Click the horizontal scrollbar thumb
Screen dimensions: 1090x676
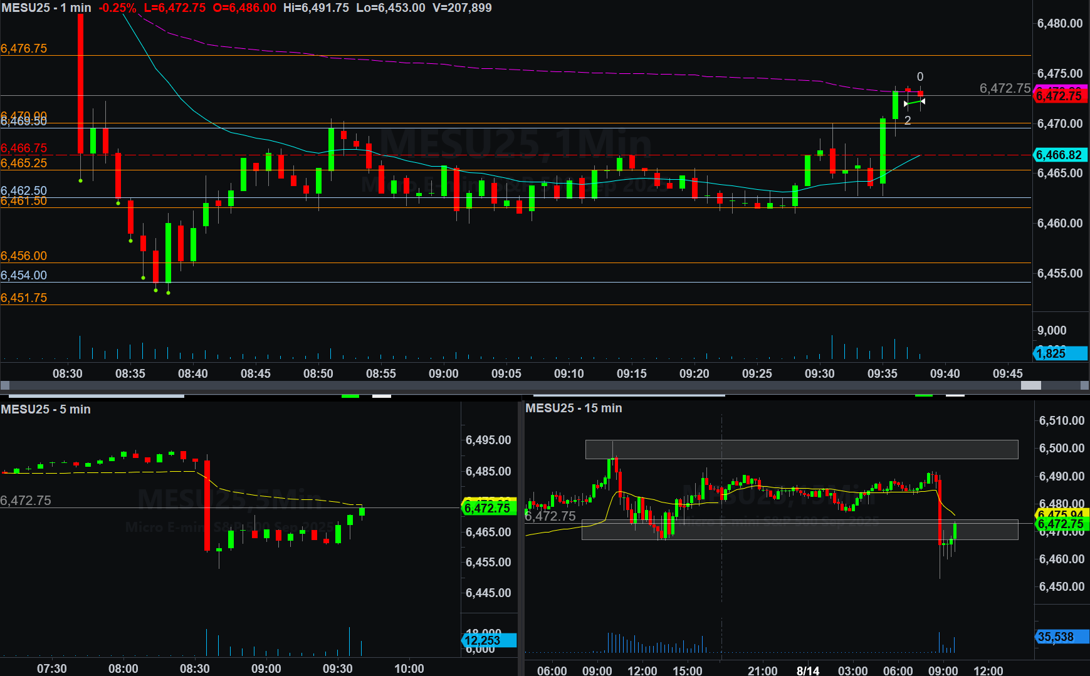[1030, 385]
